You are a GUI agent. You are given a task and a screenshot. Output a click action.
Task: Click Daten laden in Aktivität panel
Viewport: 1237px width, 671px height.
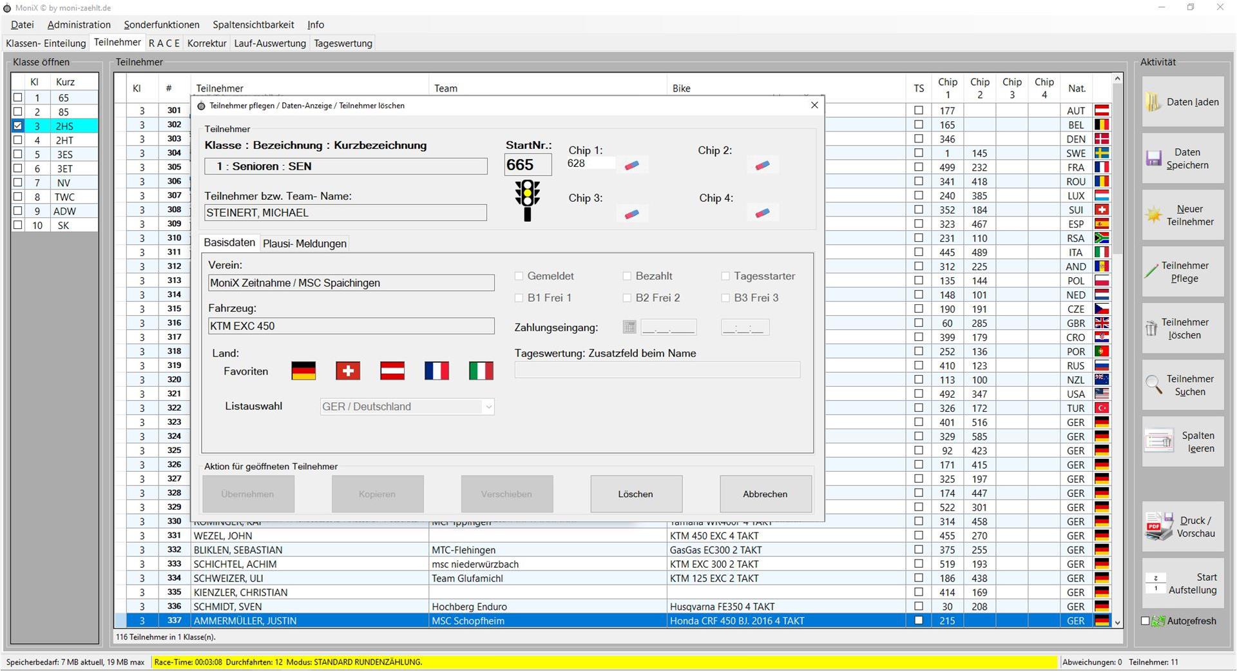click(1183, 102)
